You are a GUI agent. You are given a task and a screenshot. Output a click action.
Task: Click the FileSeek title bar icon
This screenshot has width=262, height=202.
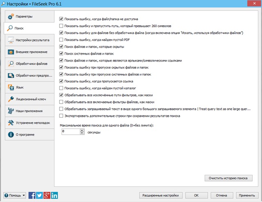point(3,4)
